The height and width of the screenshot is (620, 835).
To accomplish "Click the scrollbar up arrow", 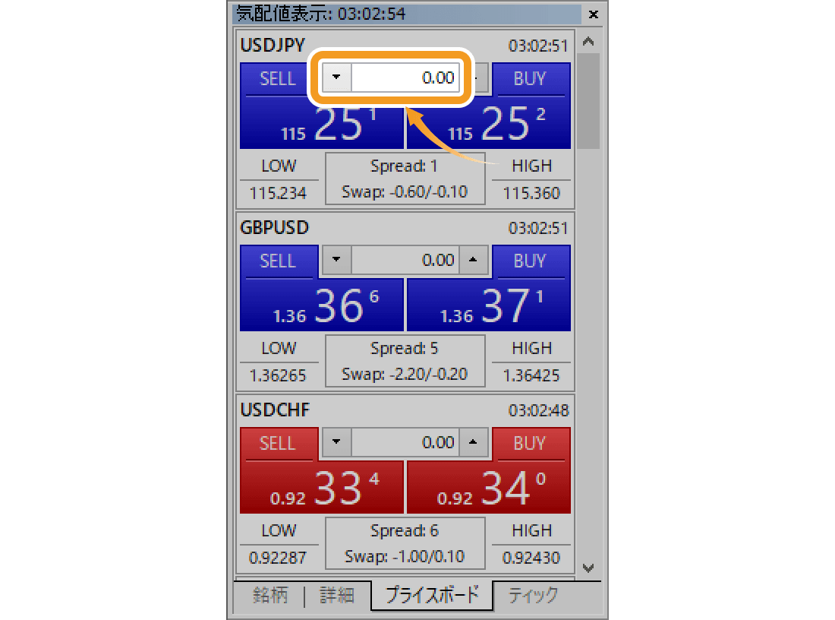I will [x=588, y=42].
